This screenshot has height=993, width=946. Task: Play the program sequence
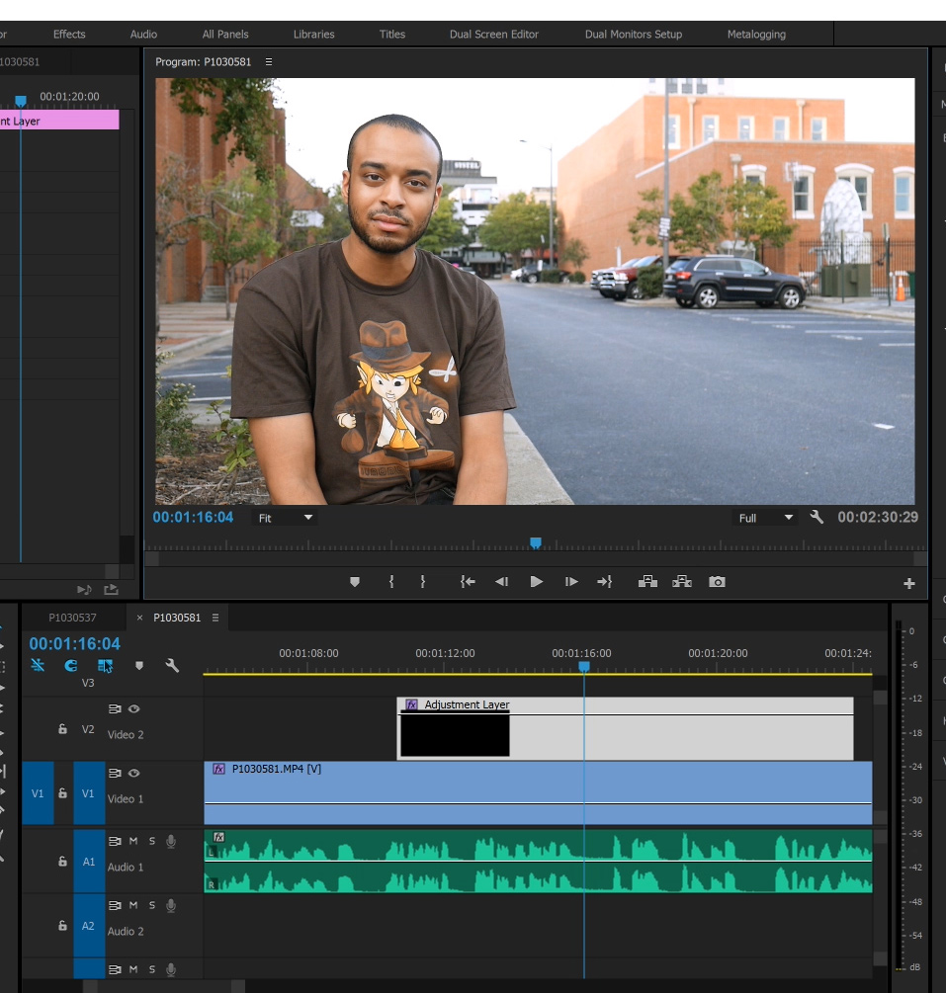coord(536,581)
